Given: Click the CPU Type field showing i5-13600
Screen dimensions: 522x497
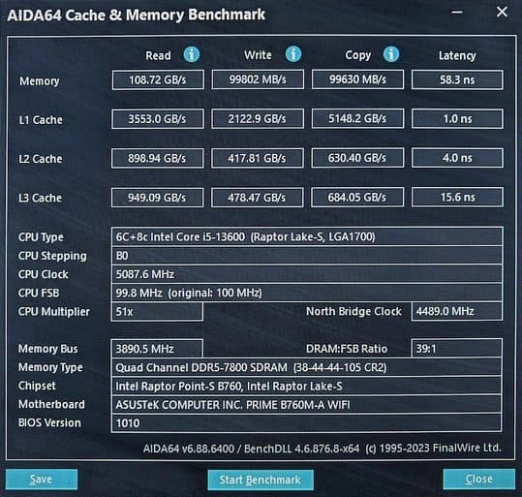Looking at the screenshot, I should [307, 236].
